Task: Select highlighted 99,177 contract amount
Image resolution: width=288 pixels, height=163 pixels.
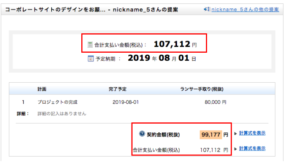Action: (x=211, y=135)
